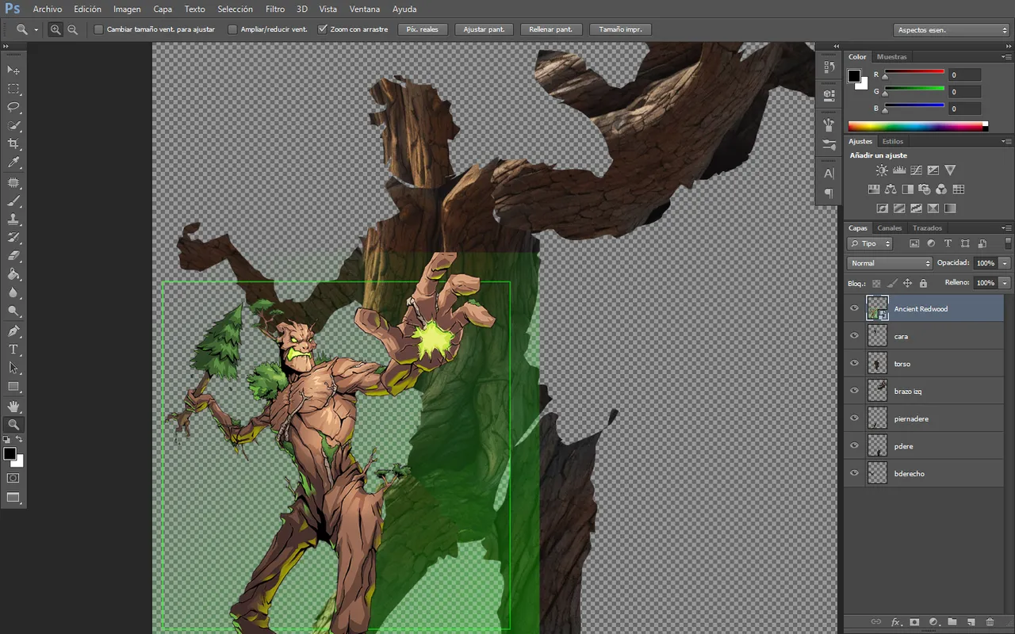This screenshot has width=1015, height=634.
Task: Select the Clone Stamp tool
Action: [x=13, y=219]
